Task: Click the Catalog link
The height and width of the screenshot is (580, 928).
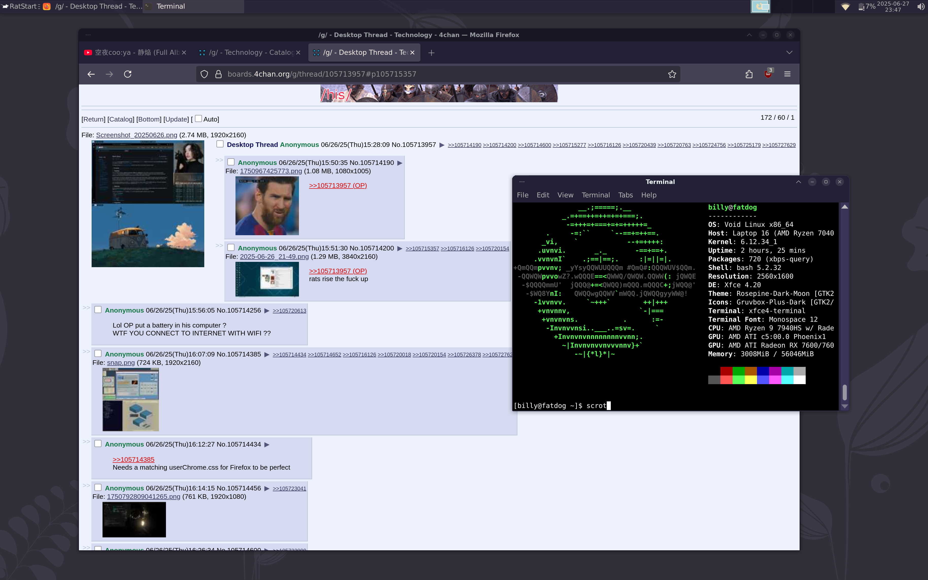Action: [x=121, y=119]
